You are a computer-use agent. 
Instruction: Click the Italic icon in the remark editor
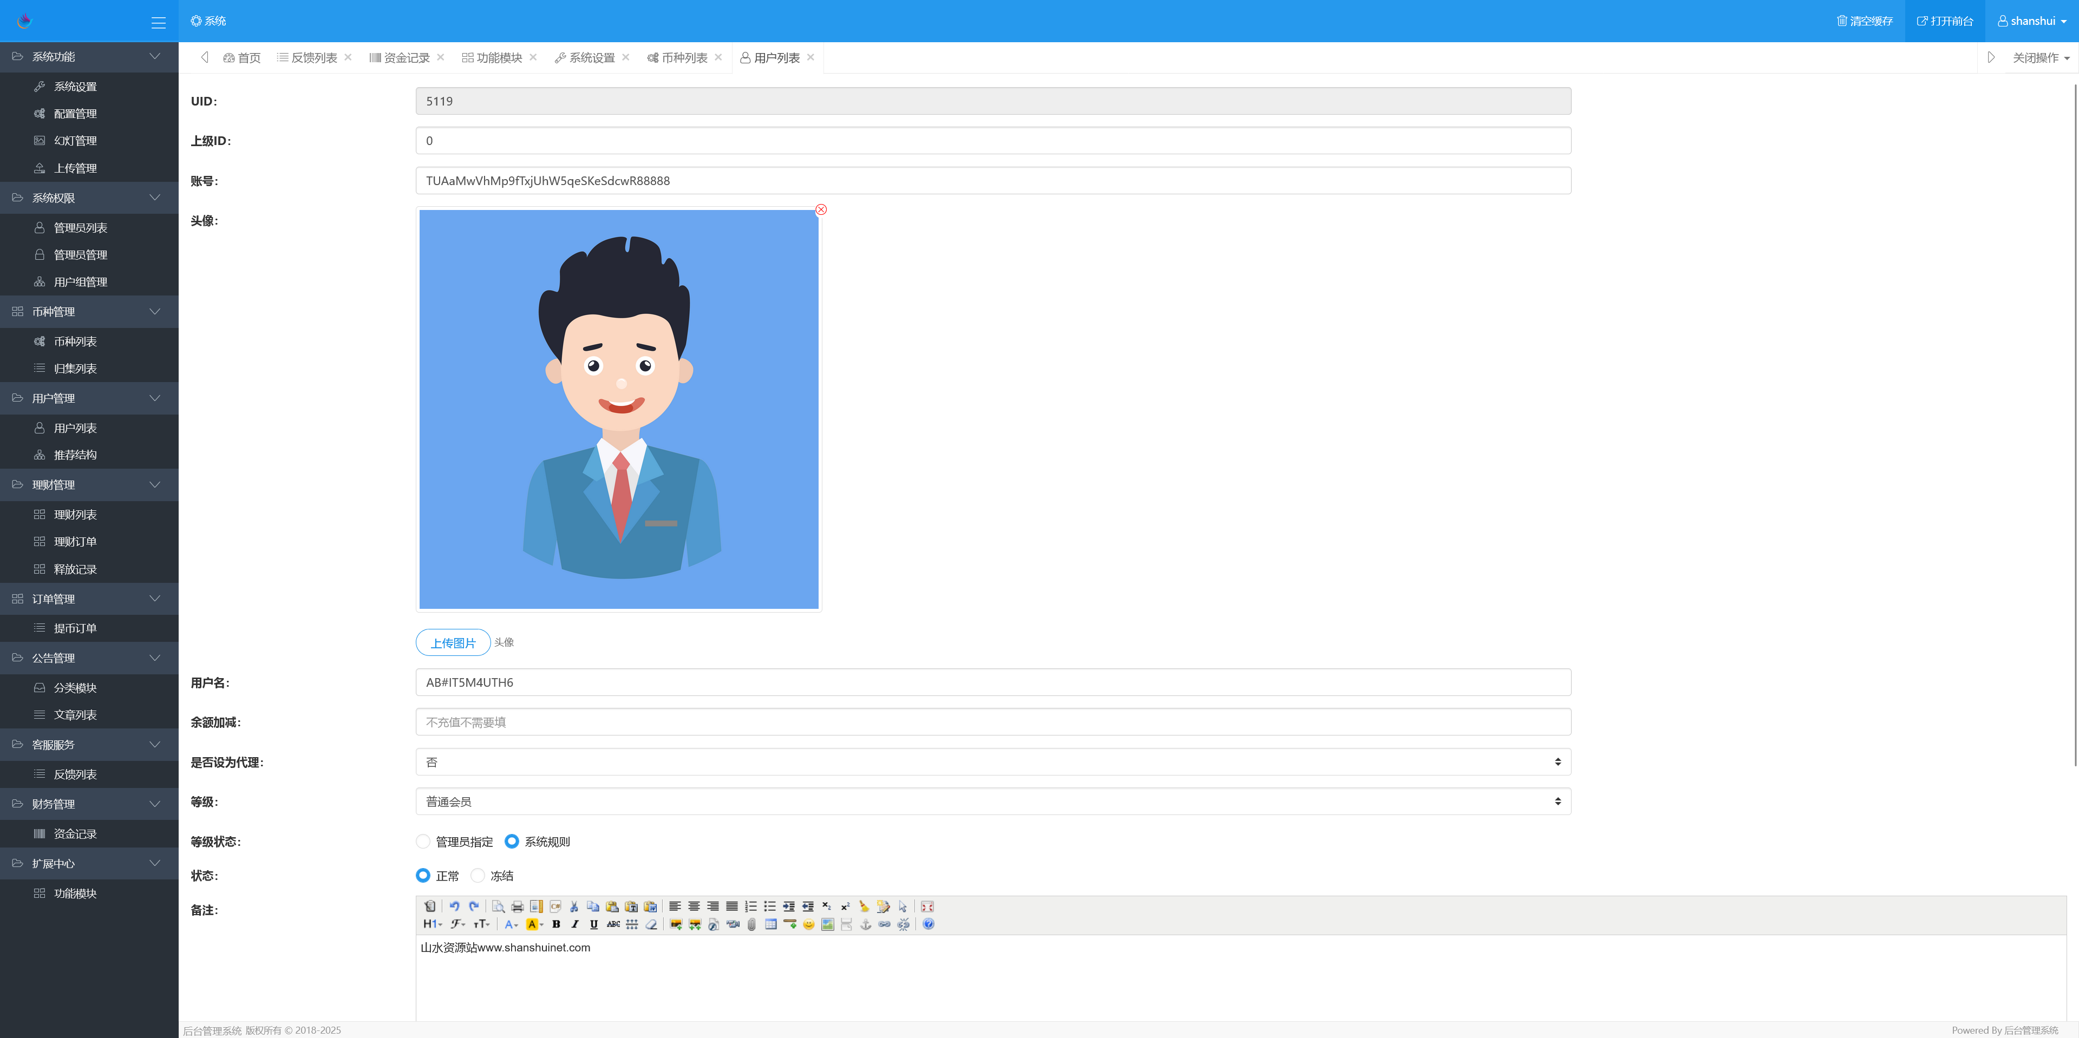[574, 924]
